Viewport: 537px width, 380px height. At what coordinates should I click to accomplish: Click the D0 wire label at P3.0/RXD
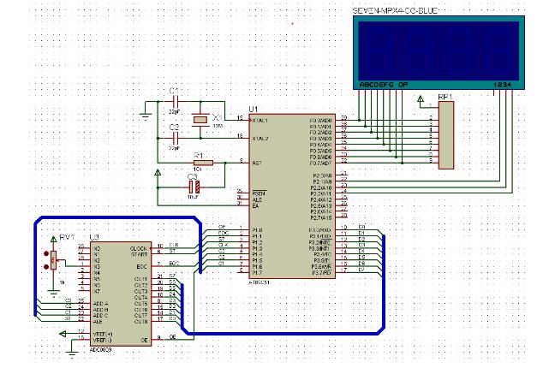[361, 227]
